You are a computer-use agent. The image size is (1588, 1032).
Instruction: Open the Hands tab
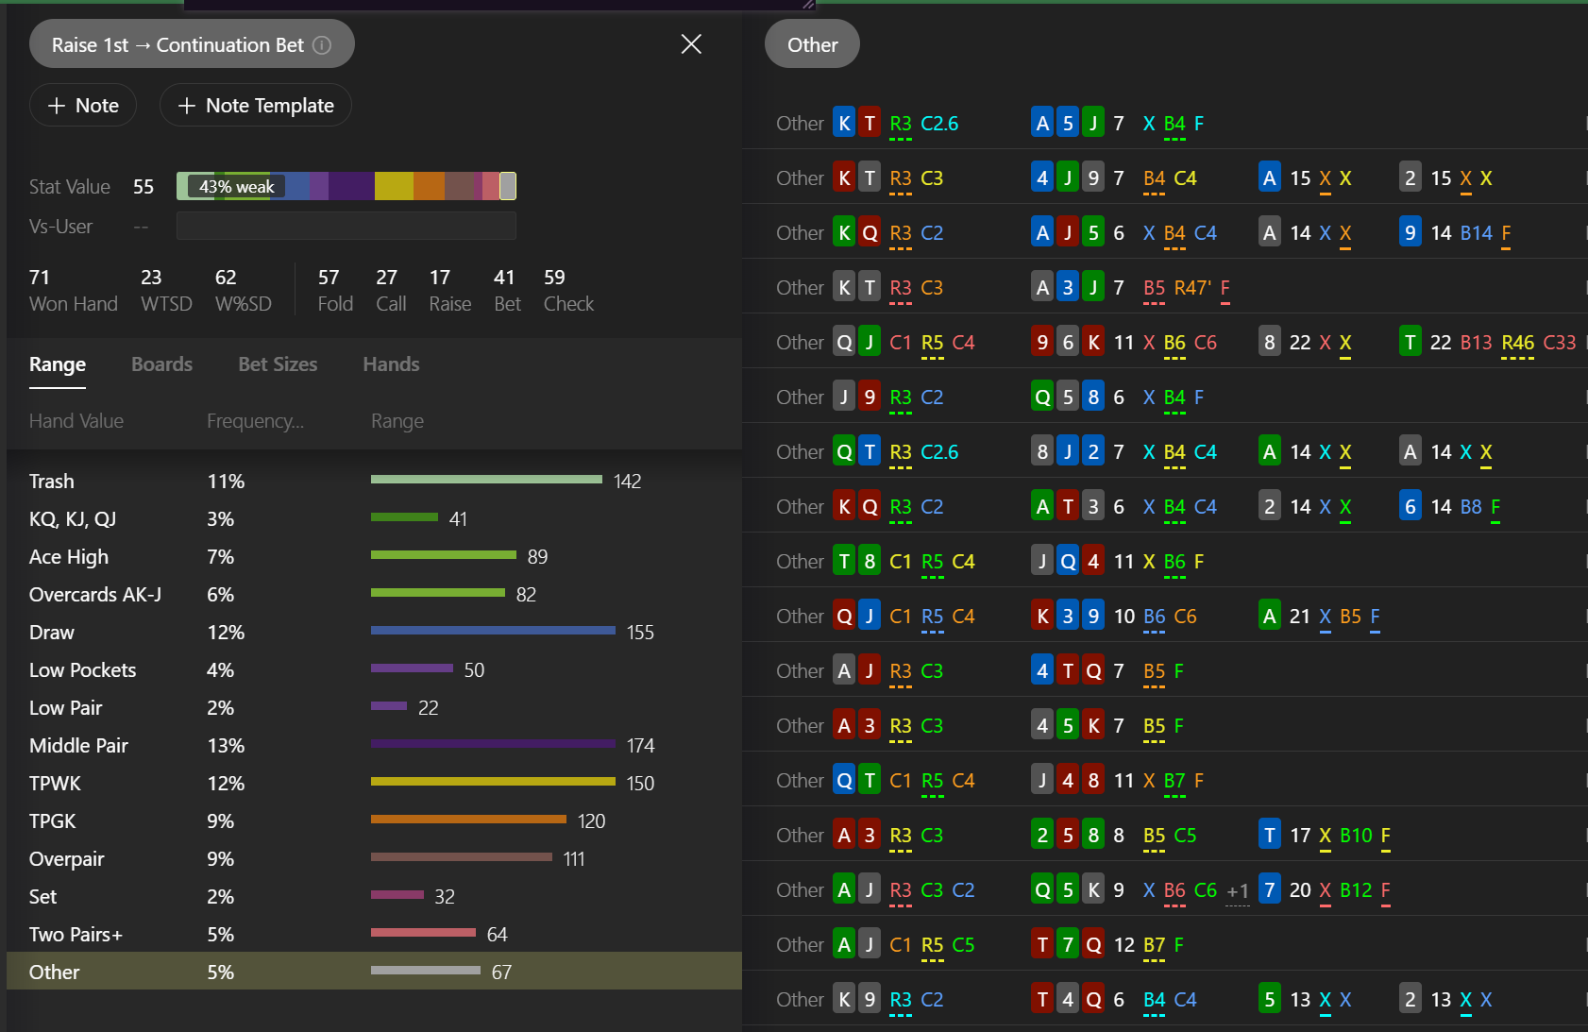tap(391, 364)
